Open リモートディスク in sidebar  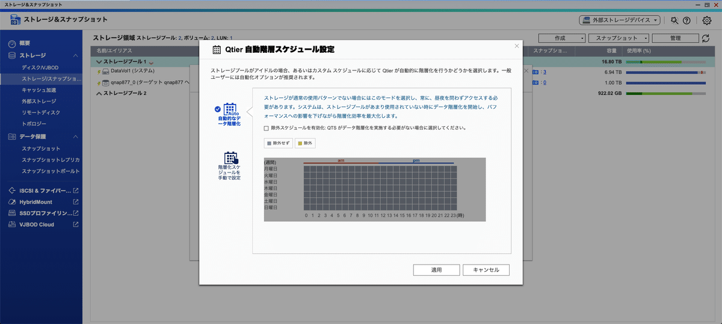pyautogui.click(x=41, y=113)
